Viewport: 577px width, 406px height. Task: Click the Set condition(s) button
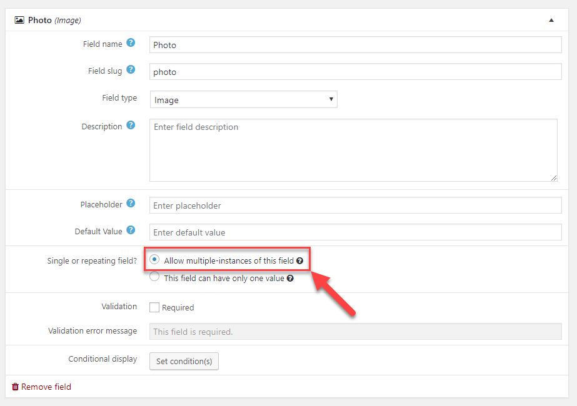coord(184,361)
